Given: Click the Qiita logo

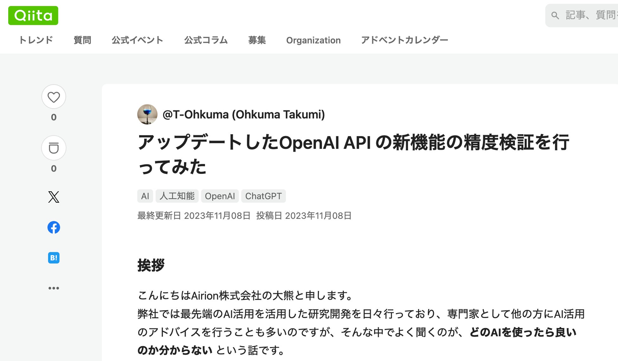Looking at the screenshot, I should pos(33,16).
